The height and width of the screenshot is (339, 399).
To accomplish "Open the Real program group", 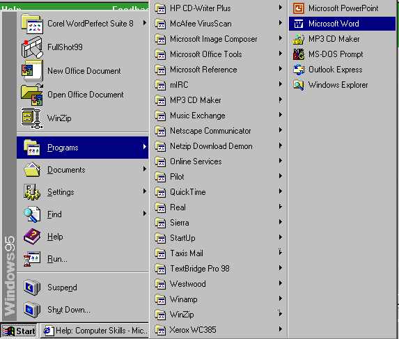I will 219,207.
